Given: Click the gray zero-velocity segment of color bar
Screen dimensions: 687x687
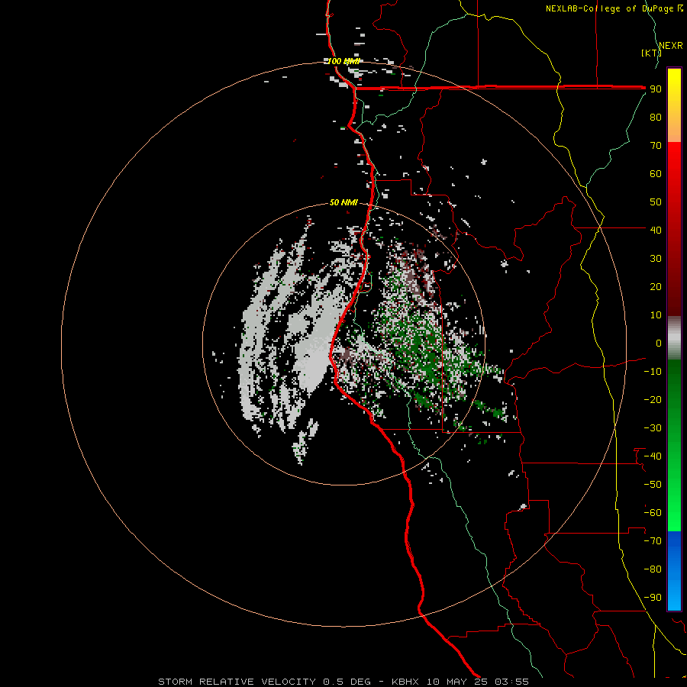Looking at the screenshot, I should pos(674,338).
